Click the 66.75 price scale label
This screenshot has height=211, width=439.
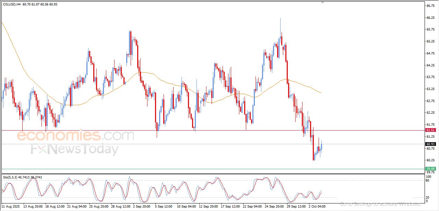coord(430,5)
